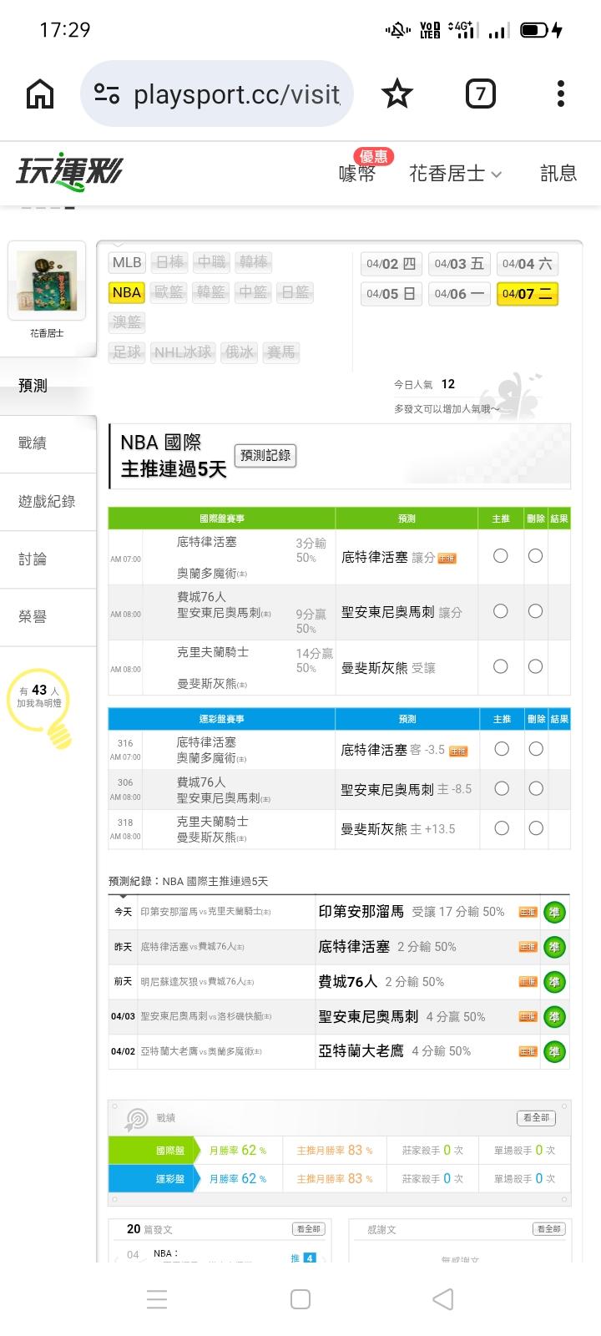Image resolution: width=601 pixels, height=1336 pixels.
Task: Open the 噱幣 promotion link
Action: [357, 173]
